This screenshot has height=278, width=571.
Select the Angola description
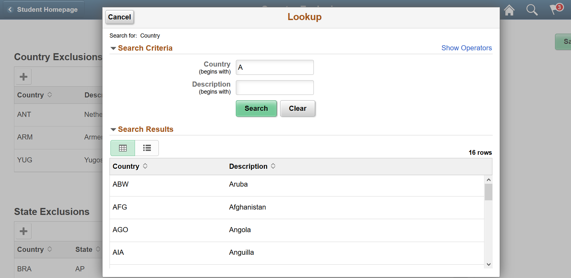[x=240, y=230]
